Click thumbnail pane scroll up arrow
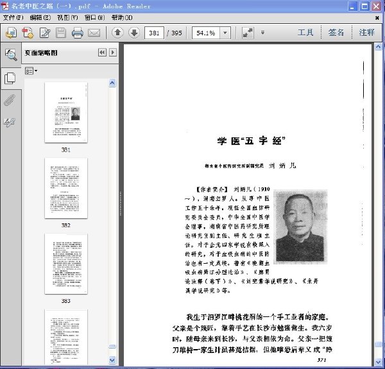Image resolution: width=385 pixels, height=369 pixels. pyautogui.click(x=112, y=83)
